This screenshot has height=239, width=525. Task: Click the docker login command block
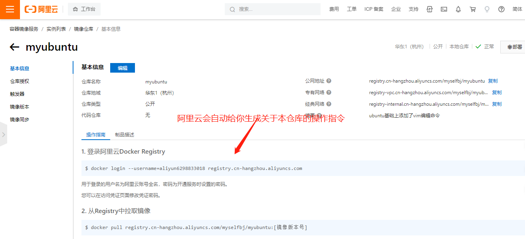(x=303, y=168)
